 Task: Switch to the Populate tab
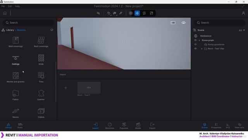pyautogui.click(x=124, y=126)
